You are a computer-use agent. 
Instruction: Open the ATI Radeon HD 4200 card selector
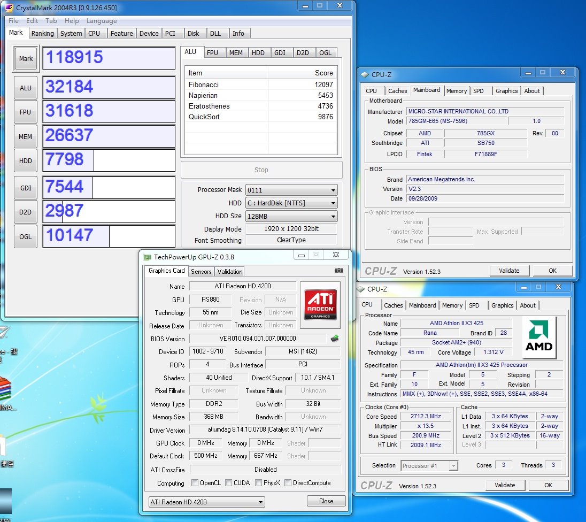coord(207,502)
